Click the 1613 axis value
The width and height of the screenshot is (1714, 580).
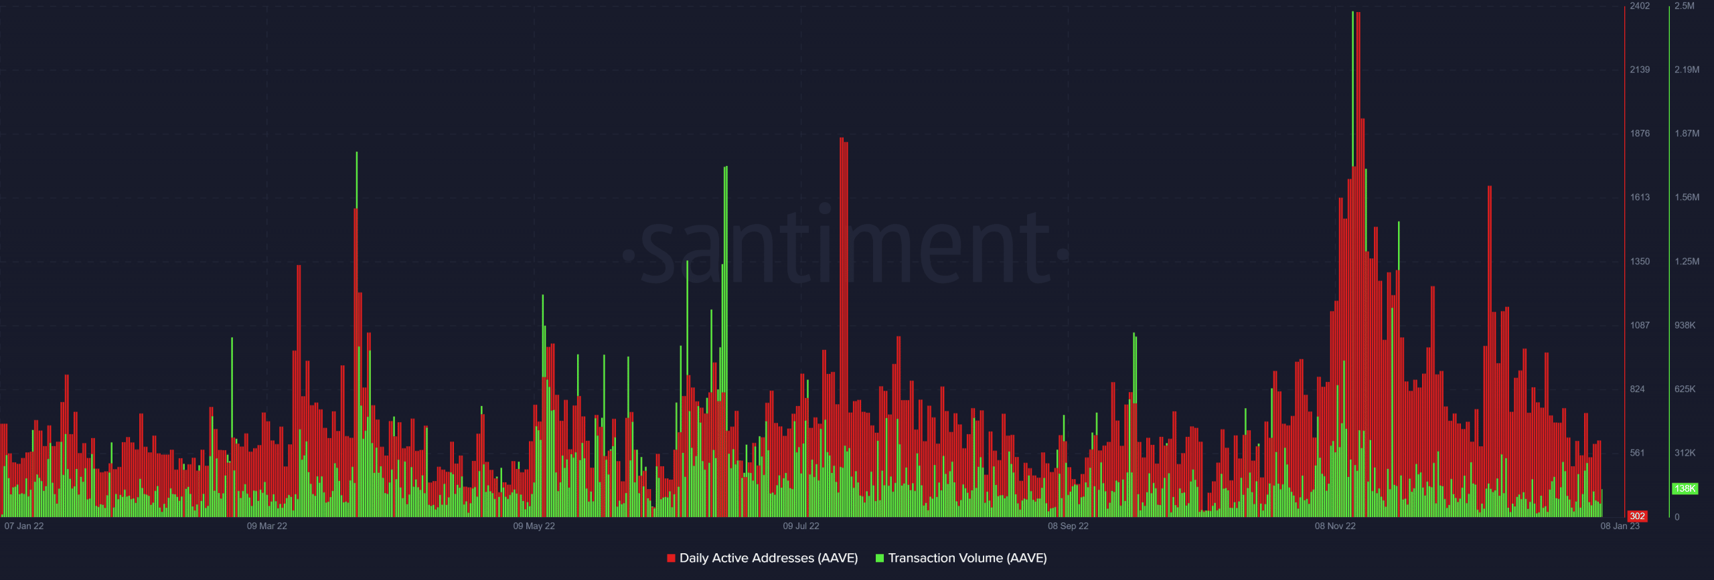coord(1640,197)
